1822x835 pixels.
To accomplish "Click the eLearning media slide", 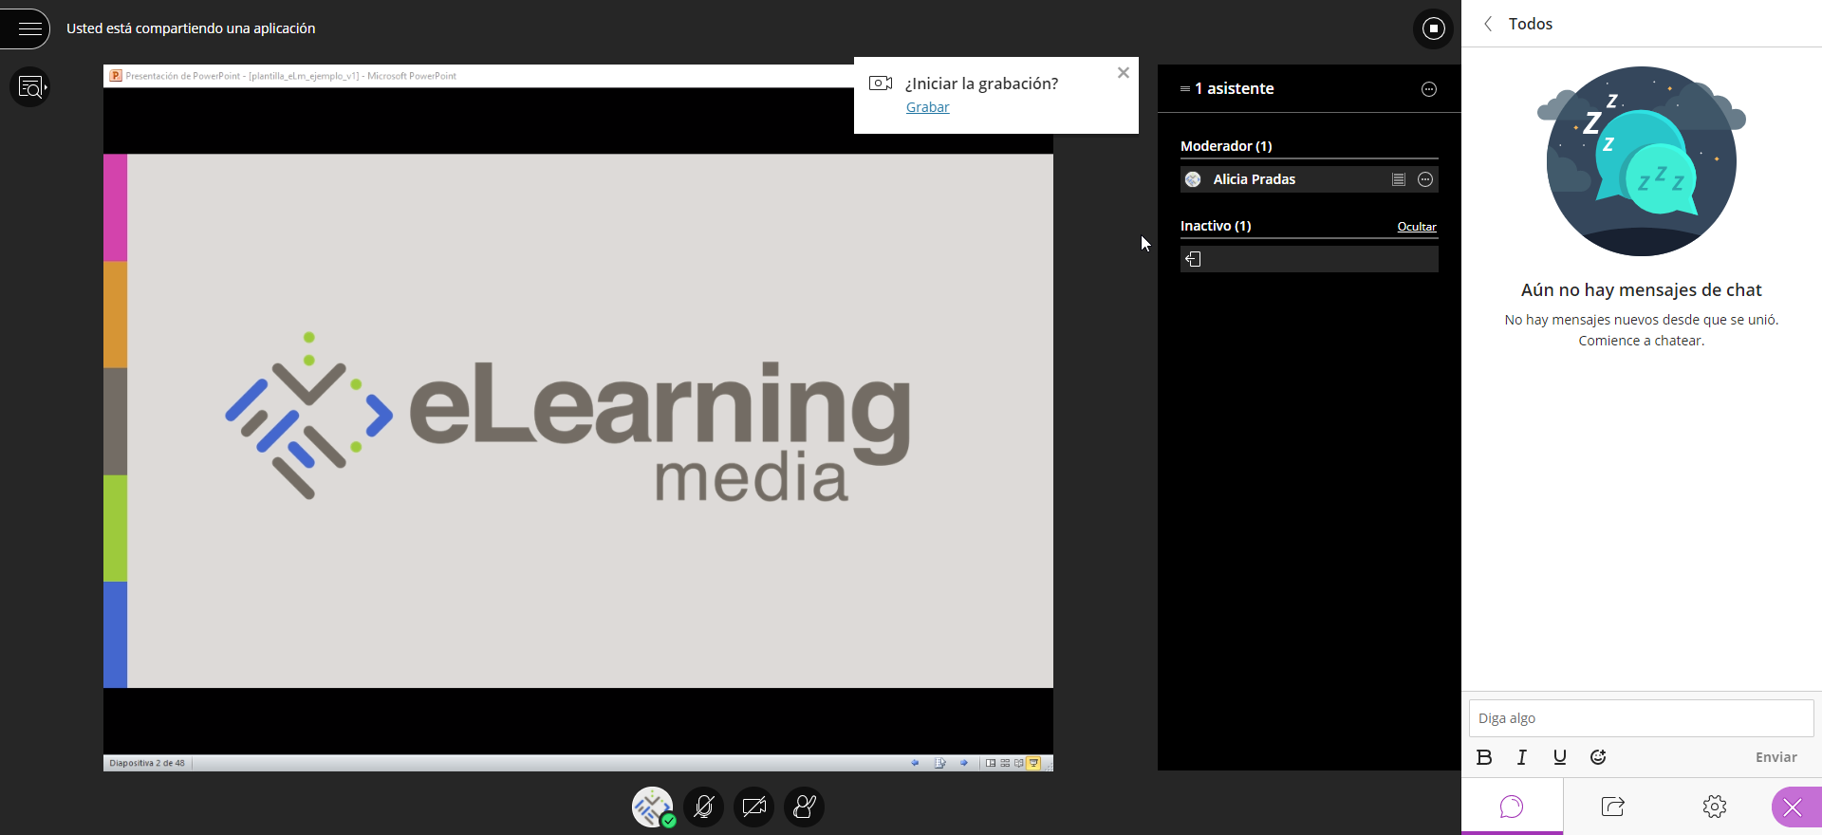I will pos(579,420).
